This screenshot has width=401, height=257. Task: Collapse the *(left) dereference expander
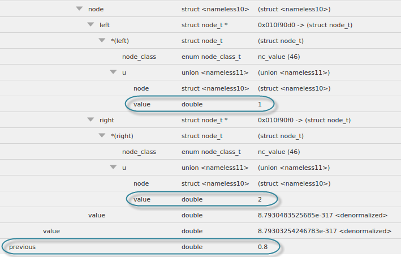click(102, 41)
